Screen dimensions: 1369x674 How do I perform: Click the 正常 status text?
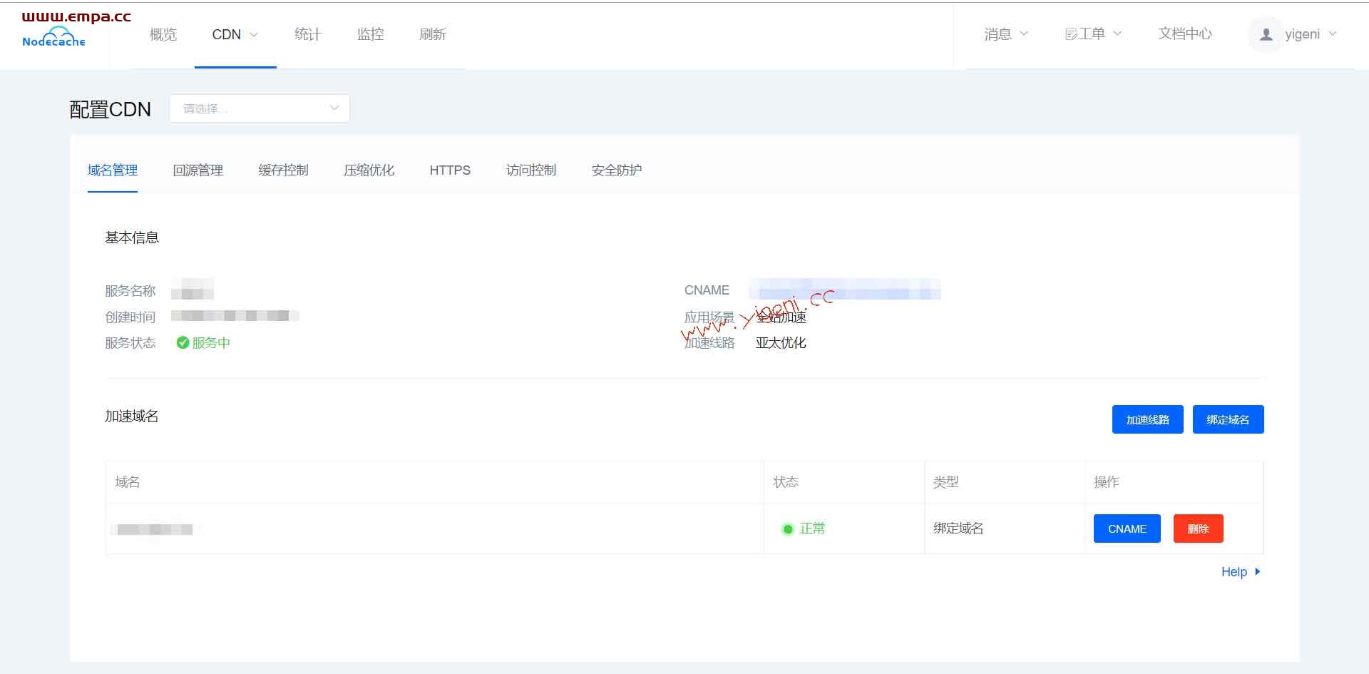coord(813,529)
